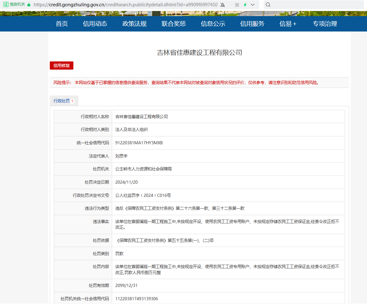This screenshot has width=367, height=304.
Task: Open the 信息公示 navigation item
Action: click(213, 24)
